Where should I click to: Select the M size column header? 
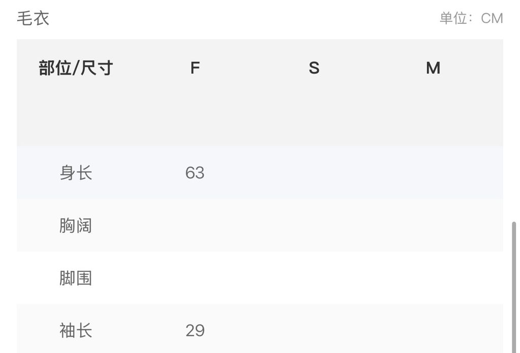(x=433, y=67)
